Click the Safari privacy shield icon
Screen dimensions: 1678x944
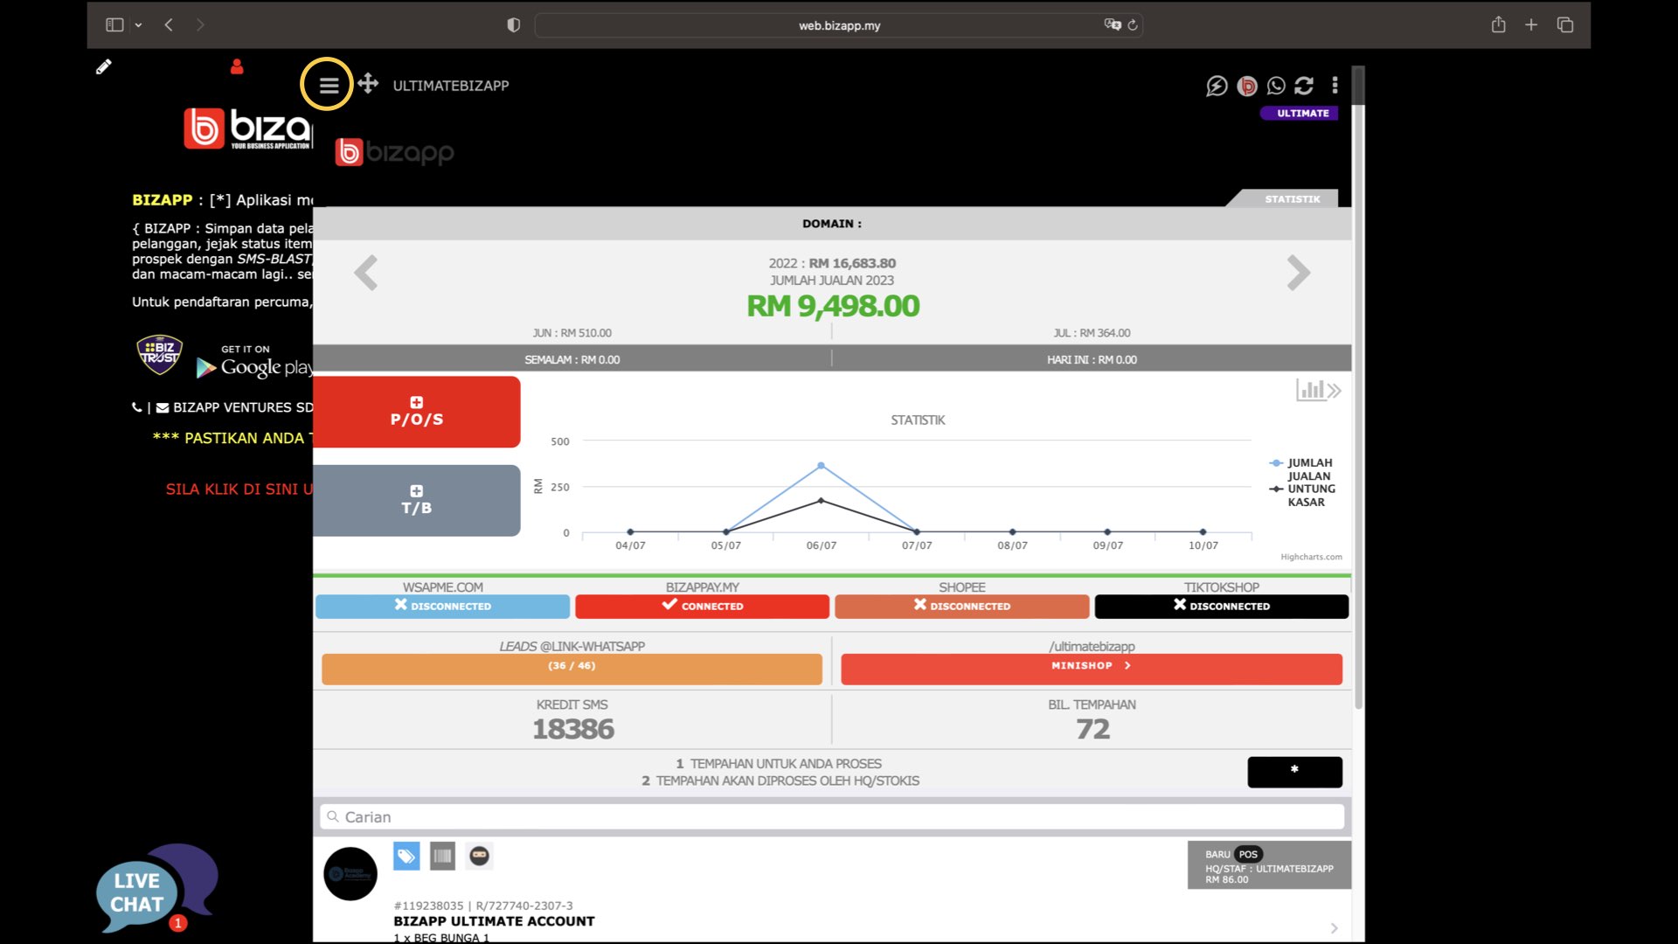(x=513, y=25)
